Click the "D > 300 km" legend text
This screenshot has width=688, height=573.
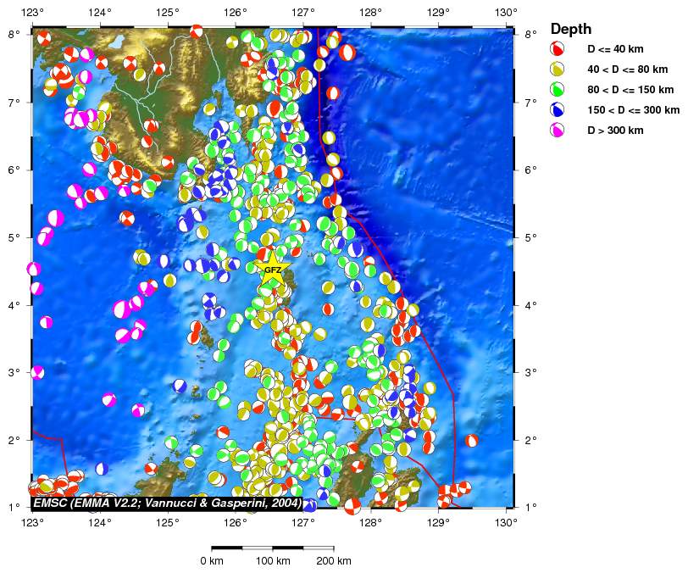click(x=615, y=131)
